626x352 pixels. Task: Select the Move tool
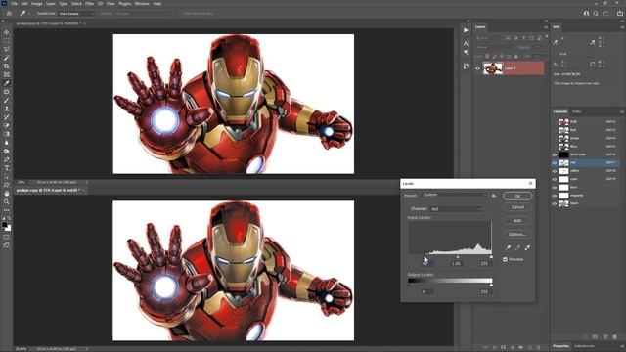(x=7, y=32)
